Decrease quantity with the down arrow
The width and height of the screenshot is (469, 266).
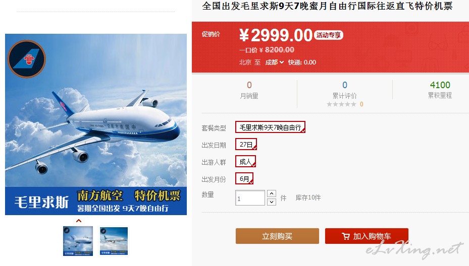click(x=271, y=202)
